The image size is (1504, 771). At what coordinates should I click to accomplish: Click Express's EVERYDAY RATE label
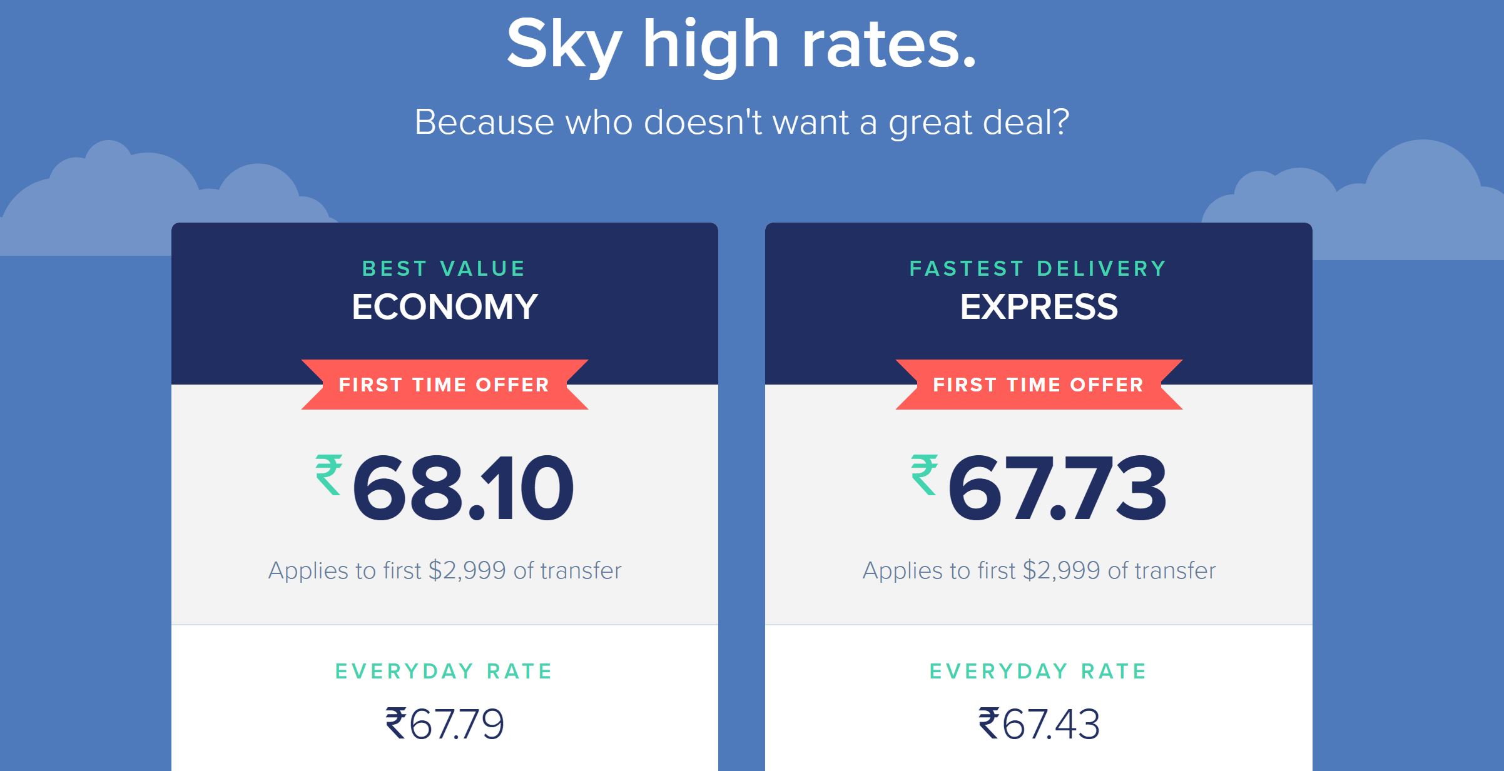[x=1039, y=671]
